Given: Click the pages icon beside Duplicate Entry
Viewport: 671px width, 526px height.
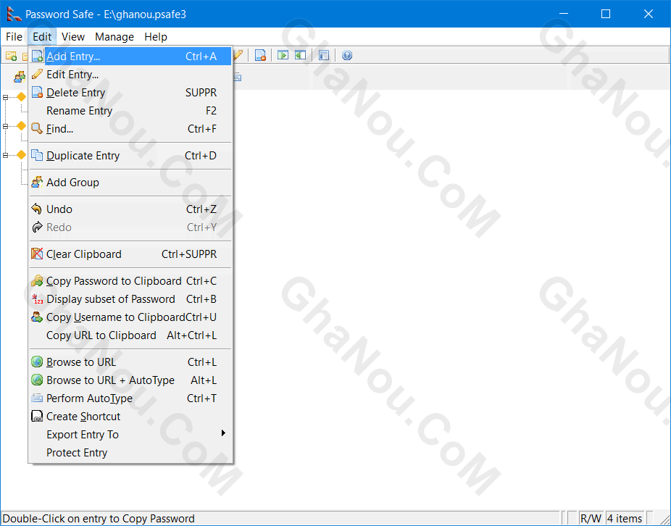Looking at the screenshot, I should click(37, 155).
